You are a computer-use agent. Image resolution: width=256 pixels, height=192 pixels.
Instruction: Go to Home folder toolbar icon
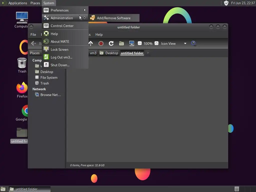pyautogui.click(x=121, y=43)
